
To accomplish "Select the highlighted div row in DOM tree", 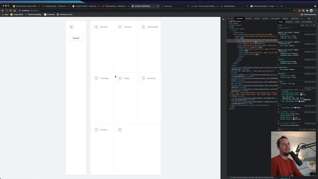I will tap(252, 41).
